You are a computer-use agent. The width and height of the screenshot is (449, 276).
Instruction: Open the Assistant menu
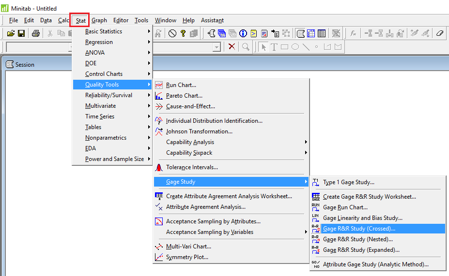click(x=212, y=20)
